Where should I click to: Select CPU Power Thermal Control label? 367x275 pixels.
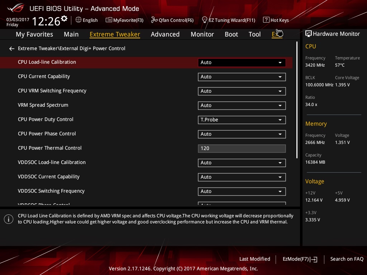[x=49, y=148]
